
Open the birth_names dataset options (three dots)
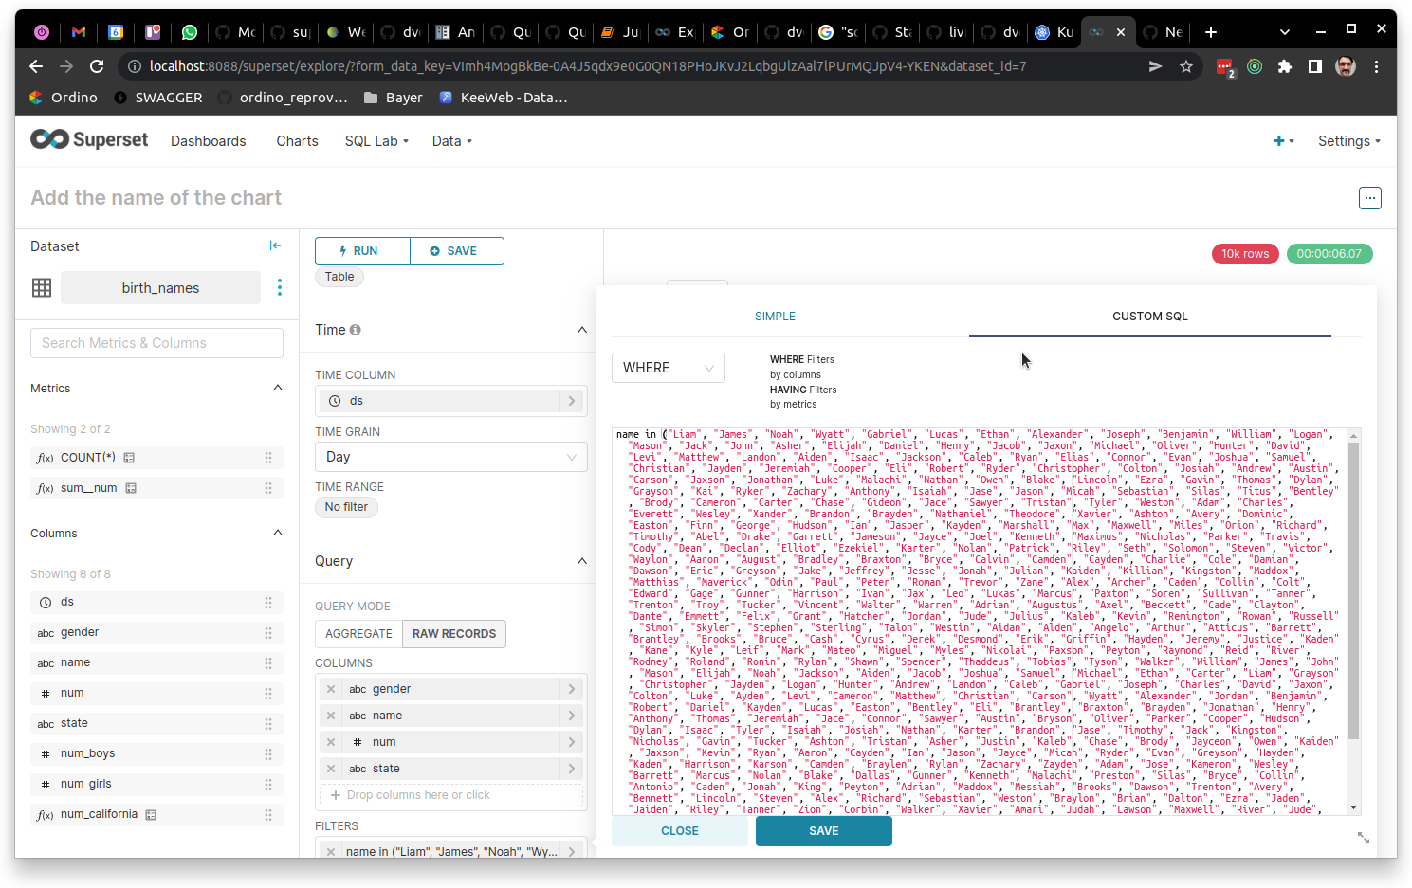(279, 287)
